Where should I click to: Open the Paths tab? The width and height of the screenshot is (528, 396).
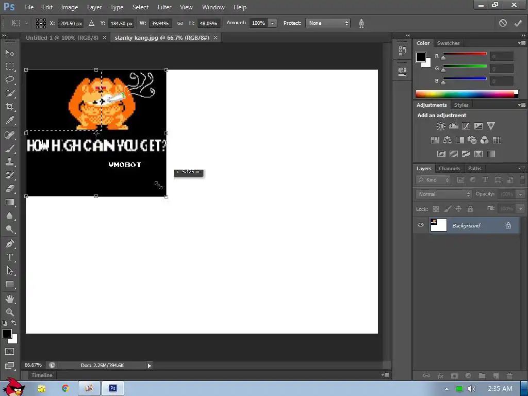(474, 169)
